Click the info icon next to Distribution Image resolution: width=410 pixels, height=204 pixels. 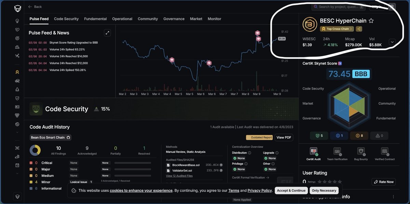249,153
